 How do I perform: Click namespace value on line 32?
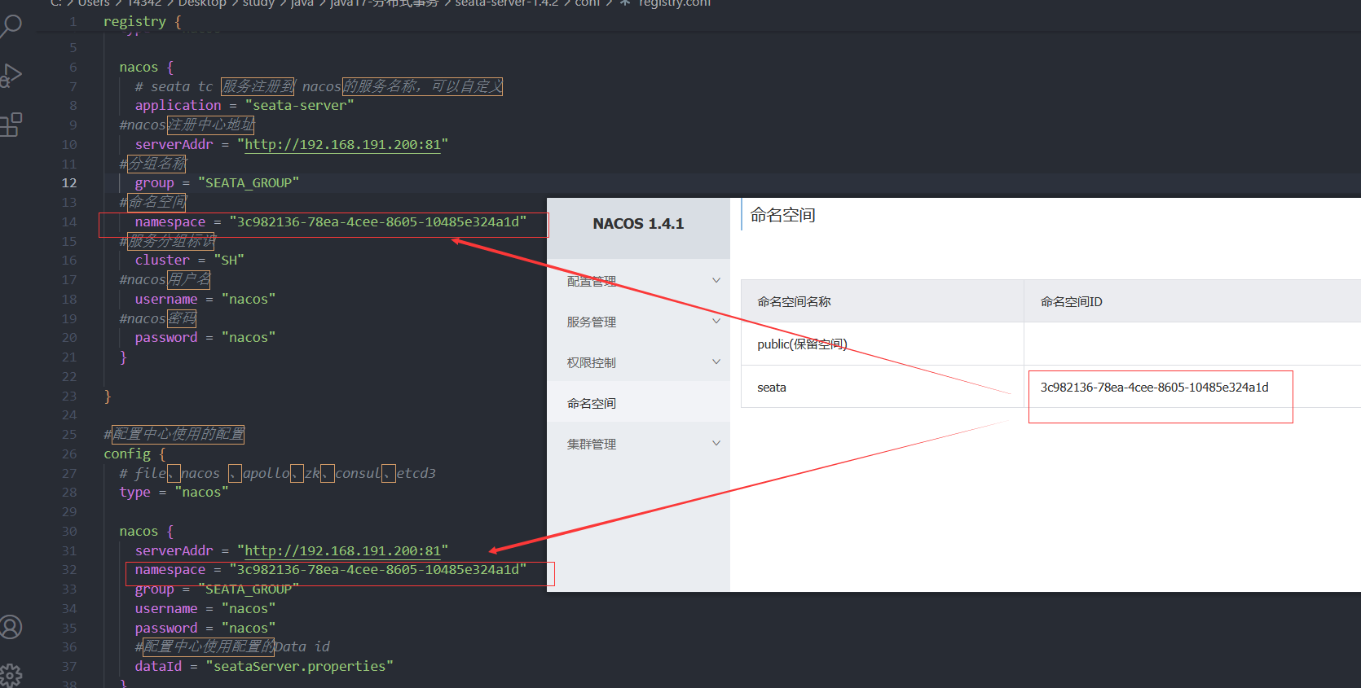(x=378, y=570)
